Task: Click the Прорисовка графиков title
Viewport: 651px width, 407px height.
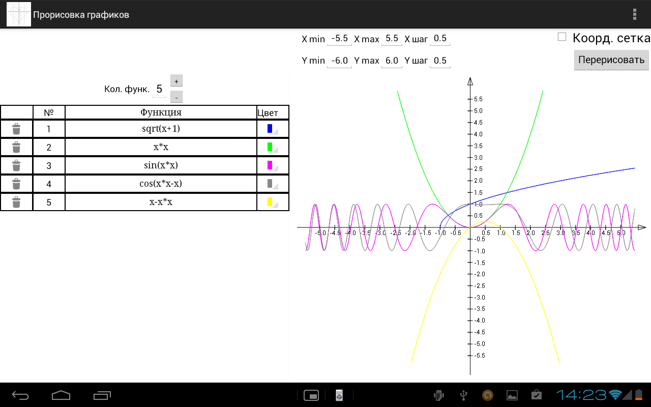Action: [81, 15]
